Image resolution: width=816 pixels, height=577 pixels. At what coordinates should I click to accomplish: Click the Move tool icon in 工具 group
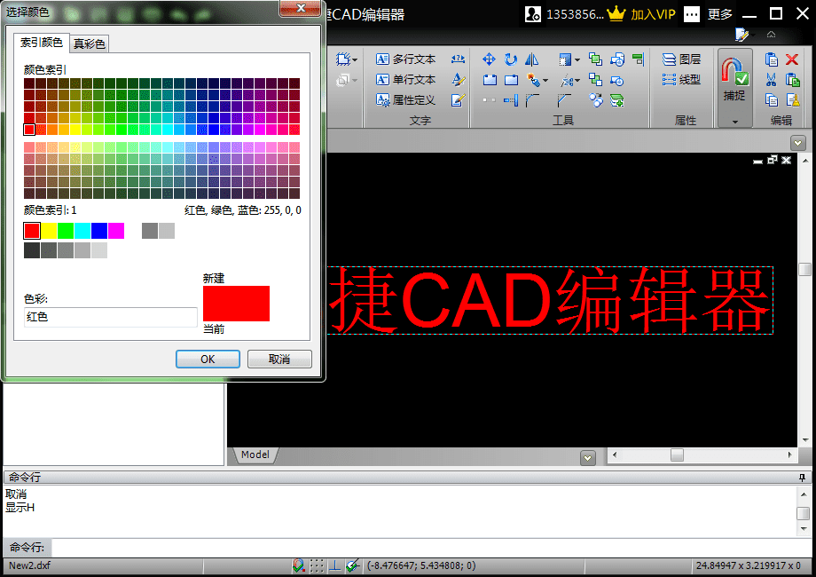(489, 59)
